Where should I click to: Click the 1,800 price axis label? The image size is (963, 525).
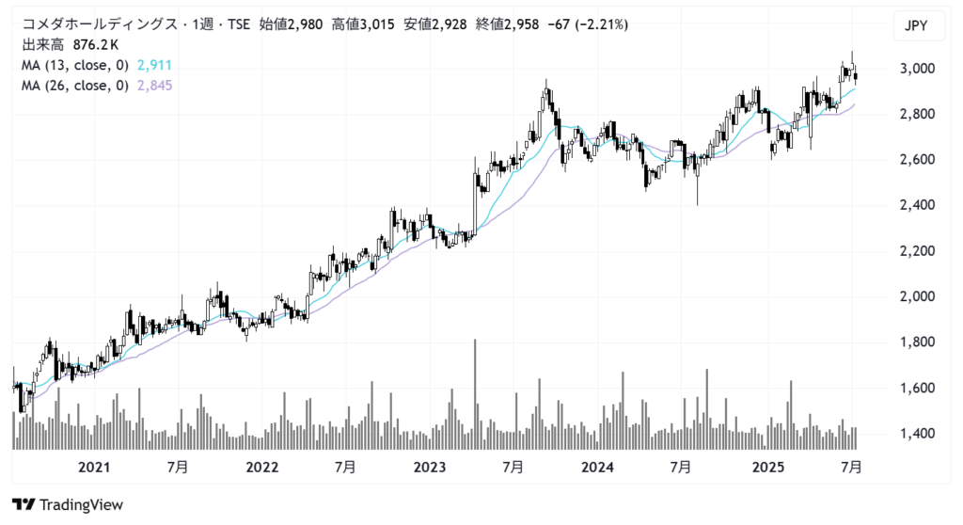[x=918, y=342]
